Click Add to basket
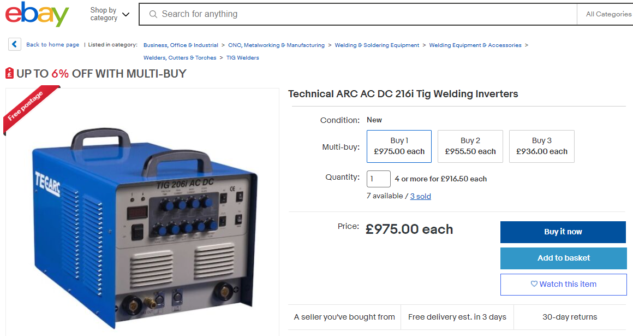Viewport: 633px width, 336px height. 563,258
